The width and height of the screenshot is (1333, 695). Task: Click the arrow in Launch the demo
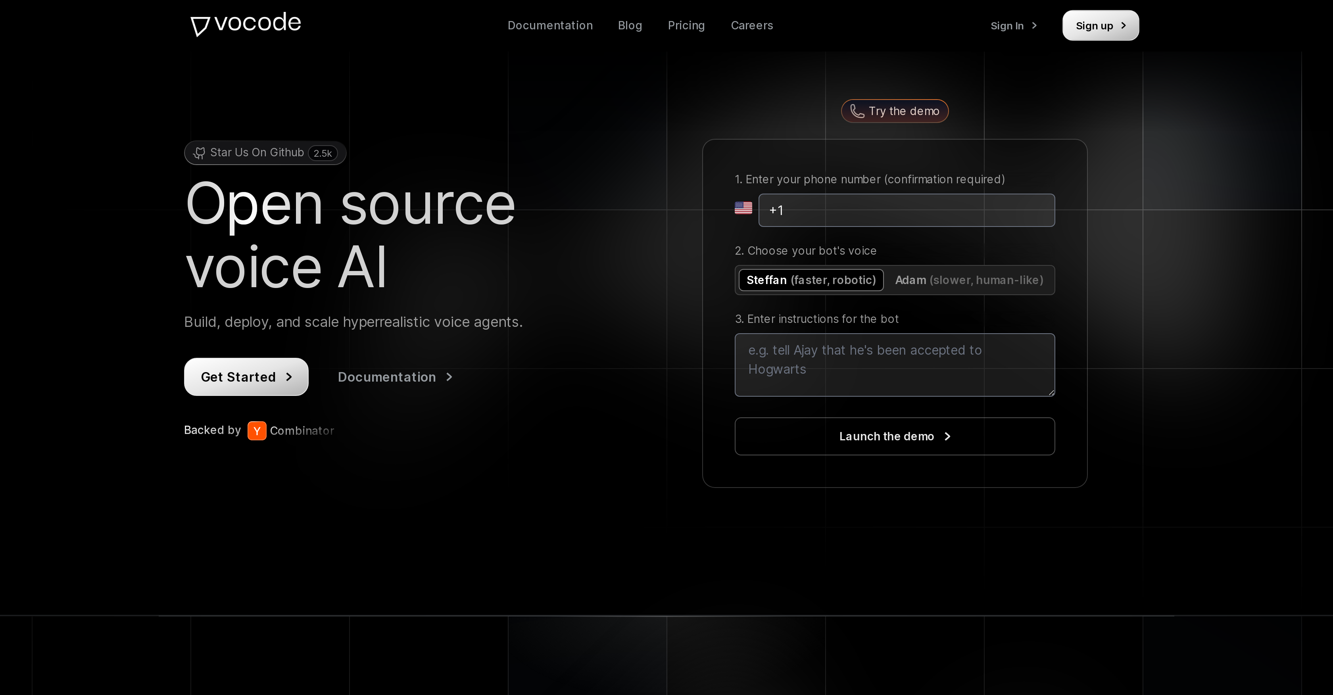(x=947, y=436)
